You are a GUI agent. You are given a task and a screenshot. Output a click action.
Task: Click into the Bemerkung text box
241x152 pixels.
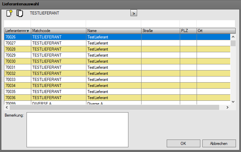tap(77, 130)
